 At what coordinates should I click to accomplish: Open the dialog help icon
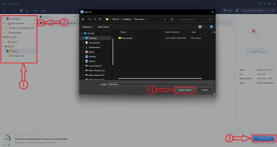(x=211, y=27)
